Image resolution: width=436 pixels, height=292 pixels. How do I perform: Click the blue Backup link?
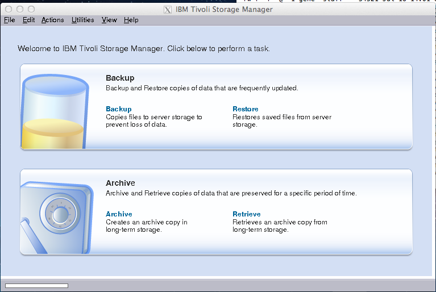coord(118,109)
